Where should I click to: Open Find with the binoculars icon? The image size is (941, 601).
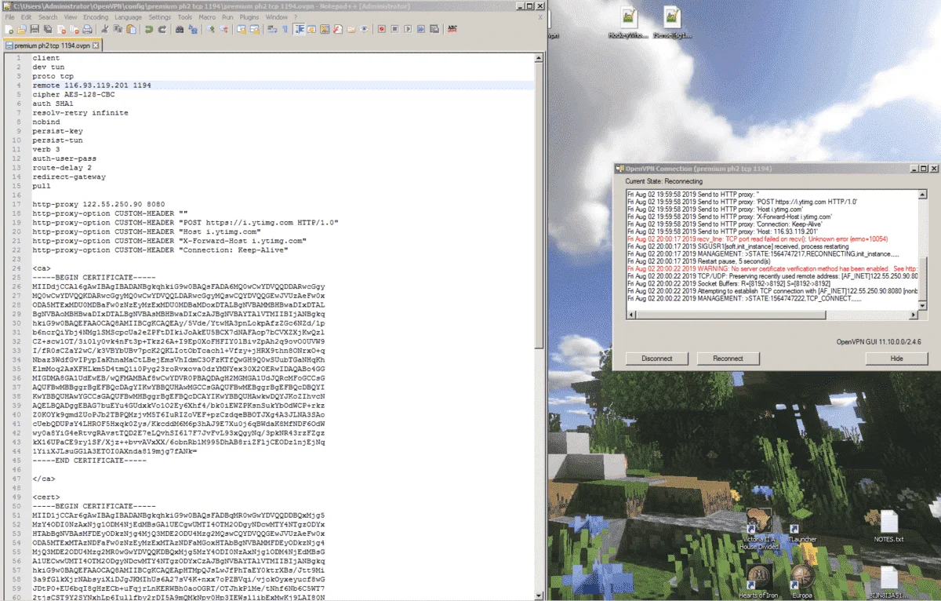[x=180, y=29]
